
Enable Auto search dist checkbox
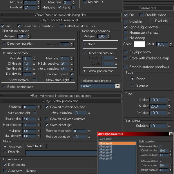tap(35, 113)
